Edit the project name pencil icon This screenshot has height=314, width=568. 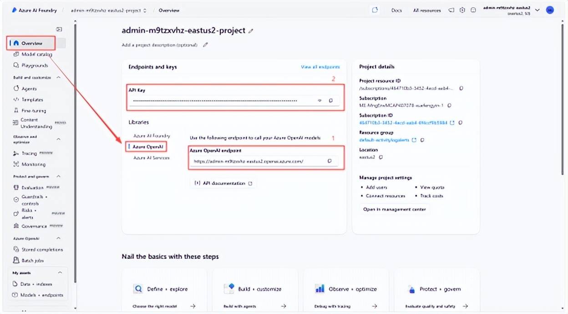pos(251,31)
